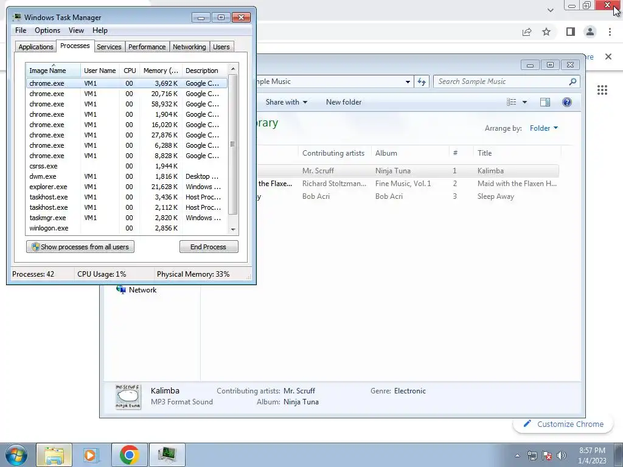Open the clock showing 8:57 PM
623x467 pixels.
pyautogui.click(x=592, y=455)
